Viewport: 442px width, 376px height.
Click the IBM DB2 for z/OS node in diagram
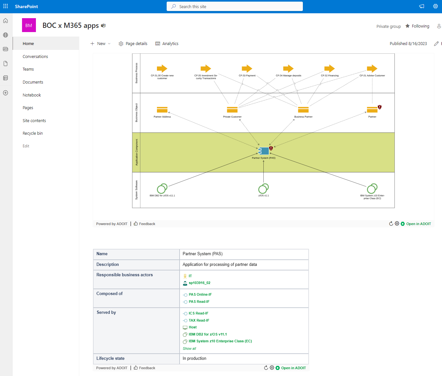[x=162, y=188]
